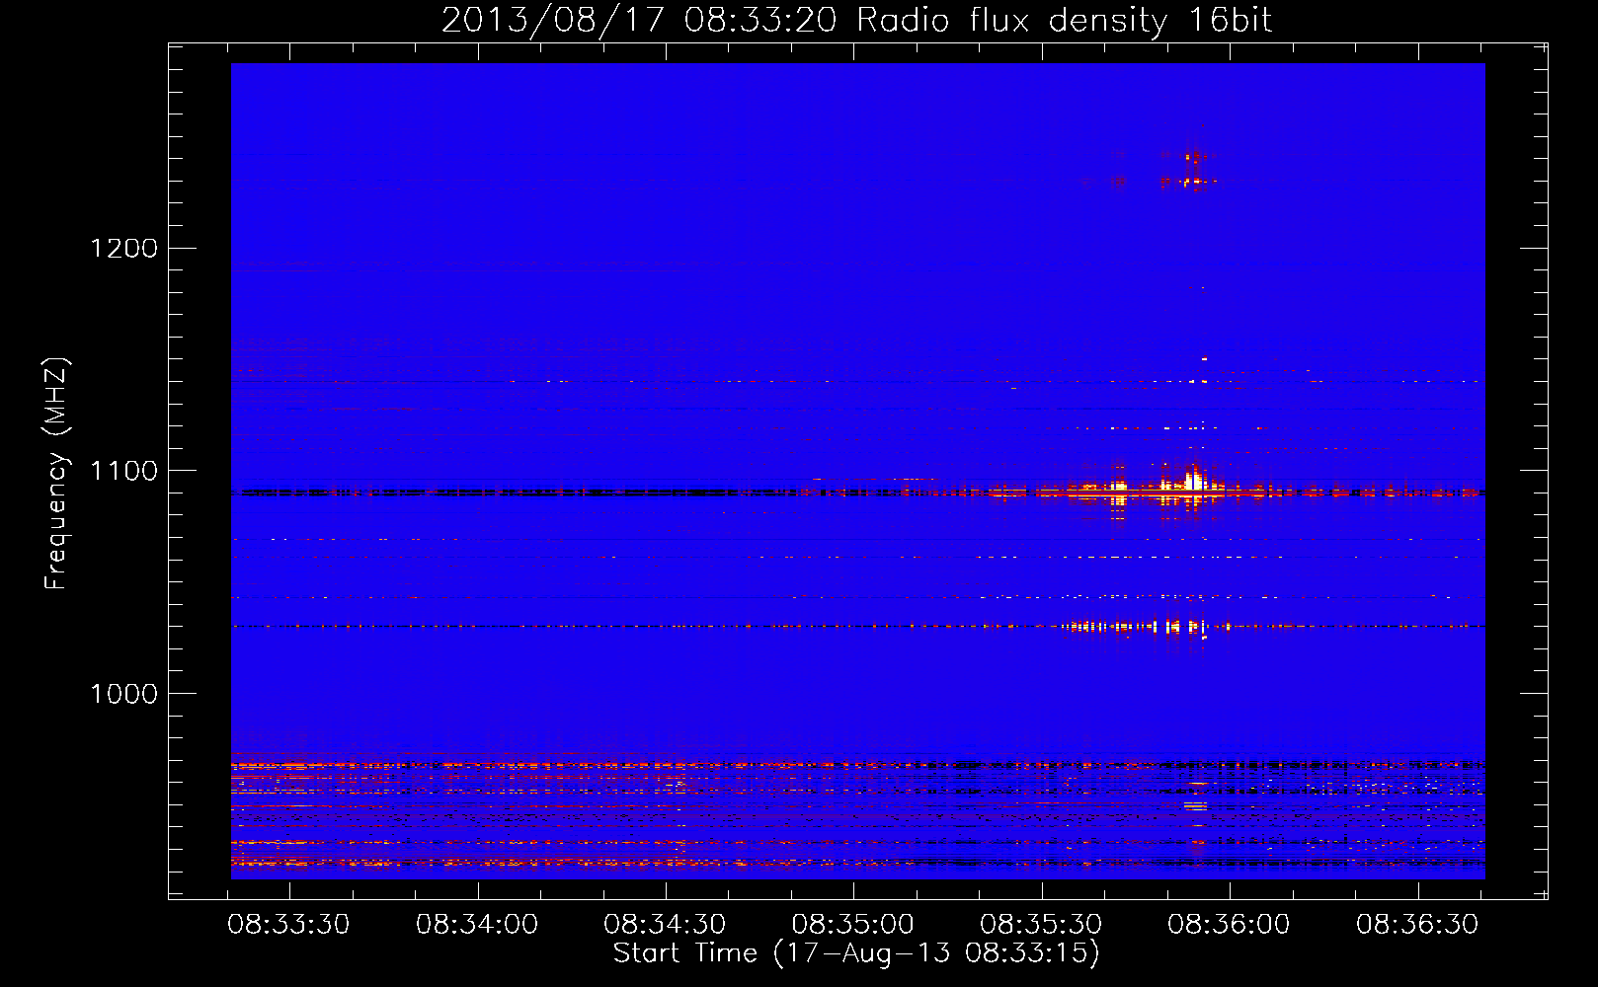Click the 08:35:00 time tick label
Screen dimensions: 1598x987
[853, 925]
